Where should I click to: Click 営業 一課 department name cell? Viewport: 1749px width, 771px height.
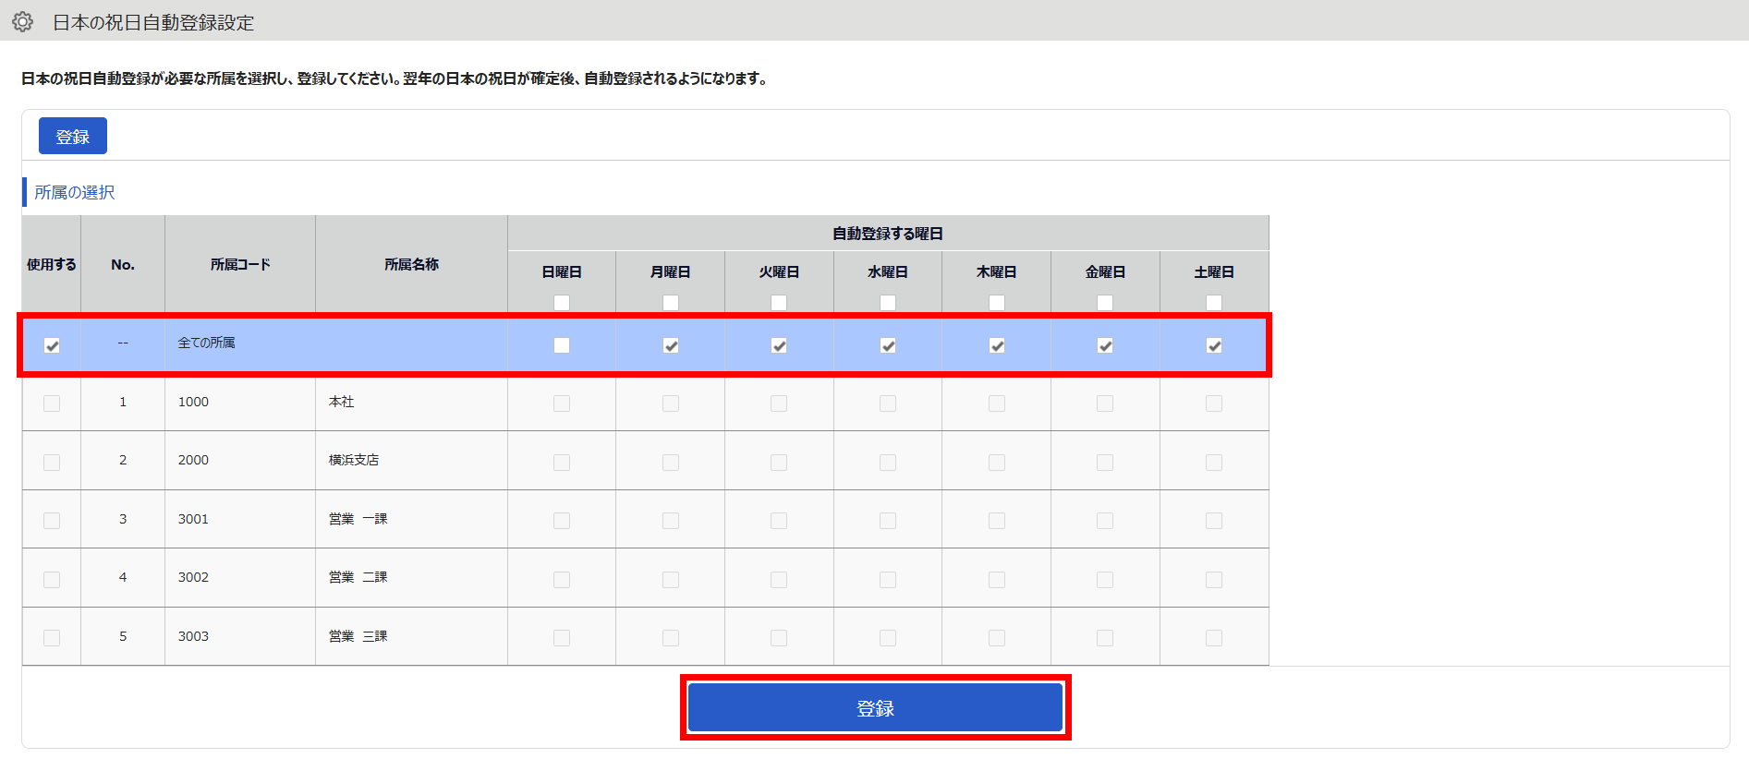coord(411,519)
